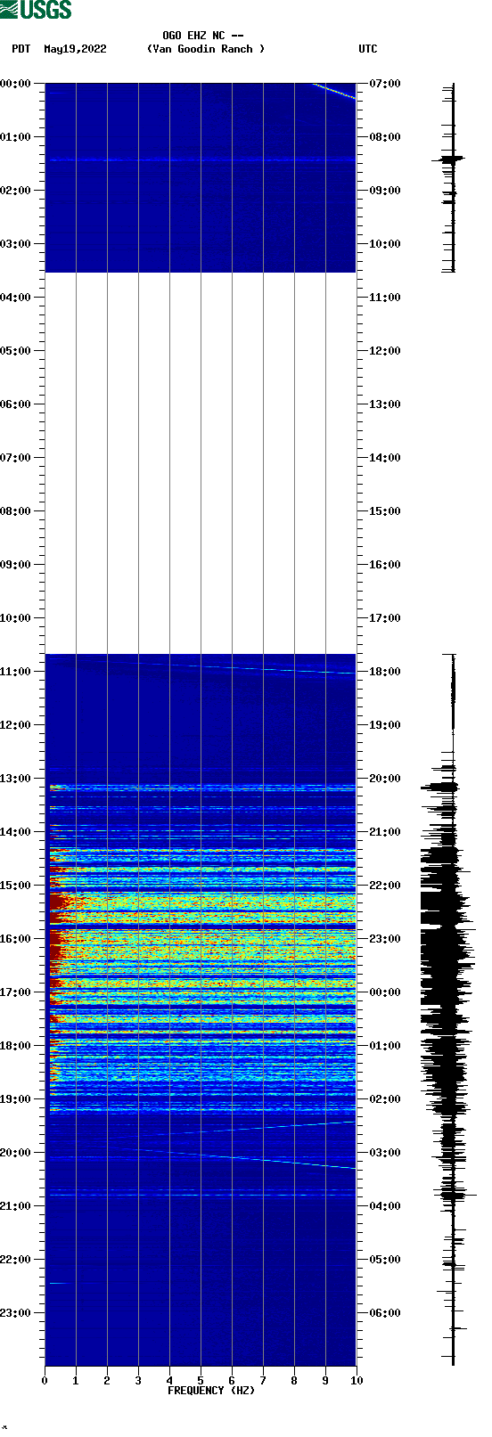
Task: Click the 01:00 PDT time label
Action: 16,137
